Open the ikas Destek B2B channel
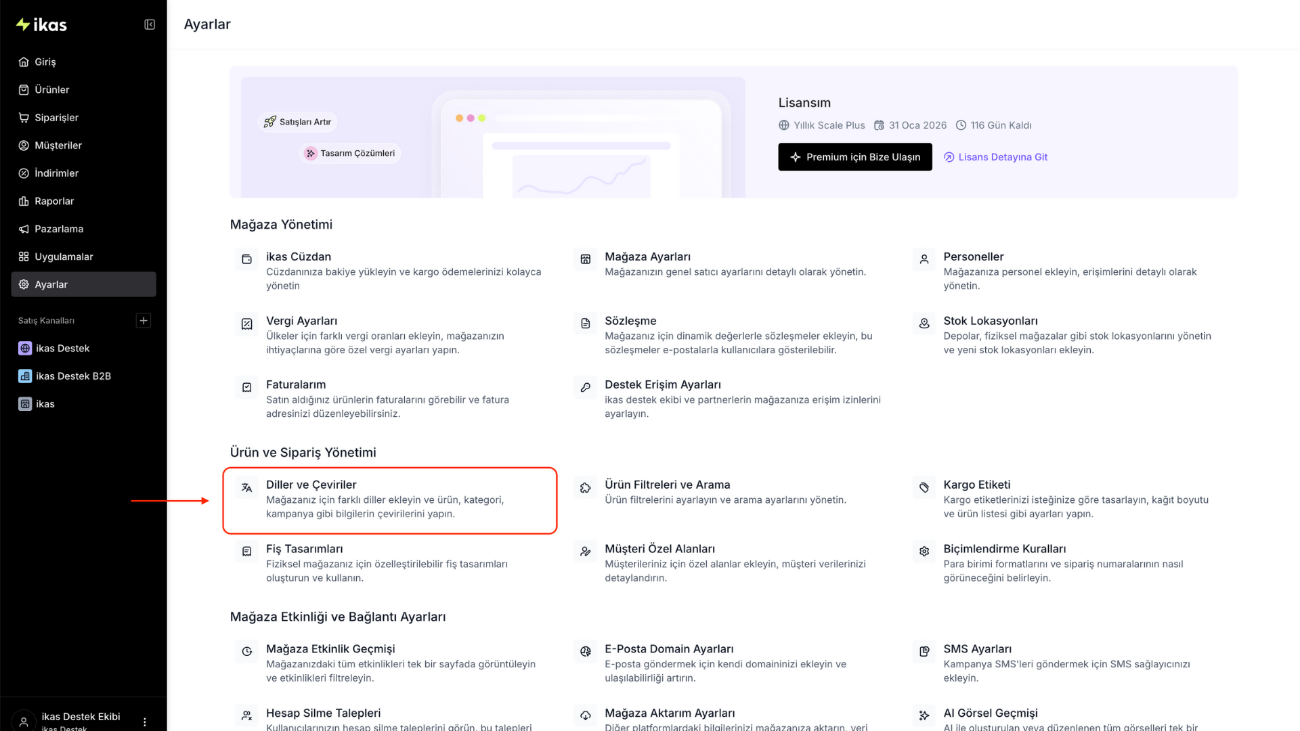The width and height of the screenshot is (1300, 731). [x=83, y=376]
